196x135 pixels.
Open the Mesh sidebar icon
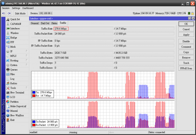point(8,47)
